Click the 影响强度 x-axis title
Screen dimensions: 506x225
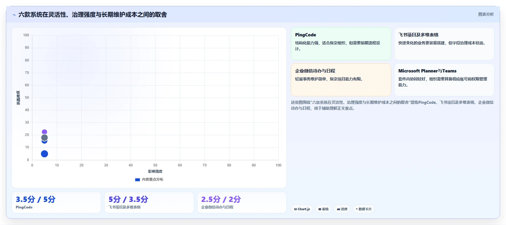click(155, 171)
